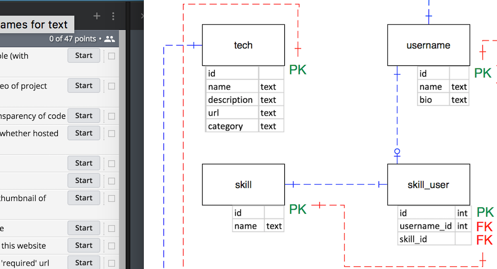Tick checkbox in the 'required' url row
This screenshot has width=497, height=269.
(x=112, y=263)
